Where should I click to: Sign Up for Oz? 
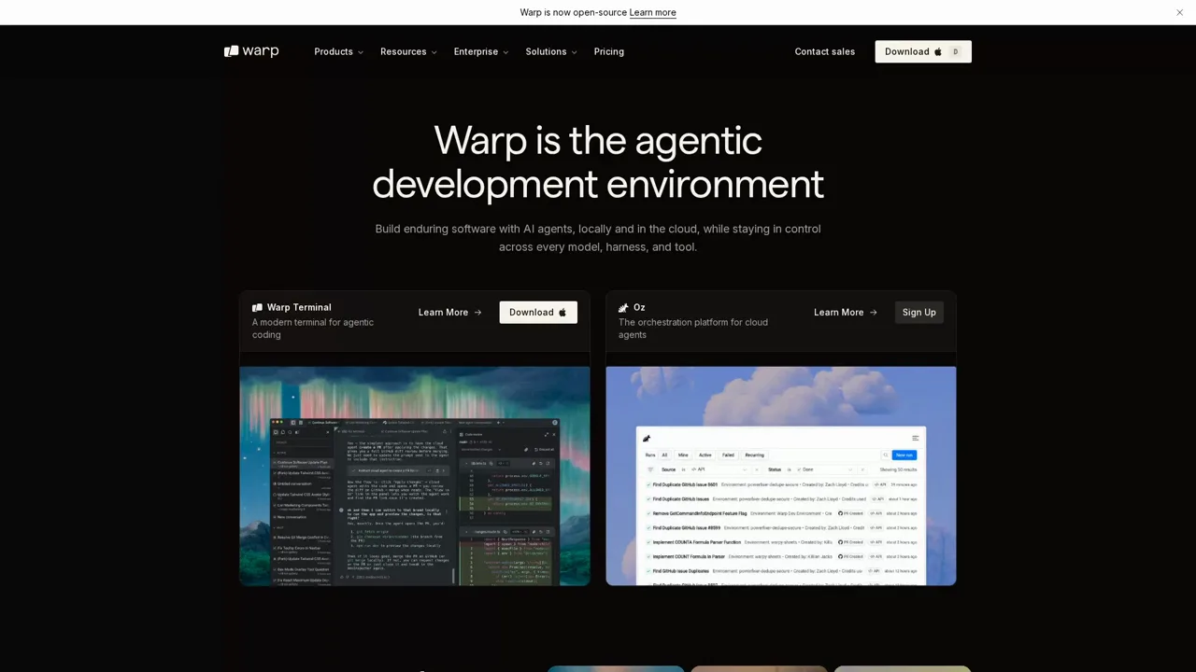(919, 313)
